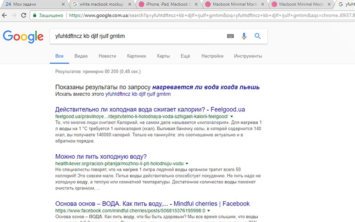Open the on-screen keyboard input tool

pyautogui.click(x=230, y=36)
